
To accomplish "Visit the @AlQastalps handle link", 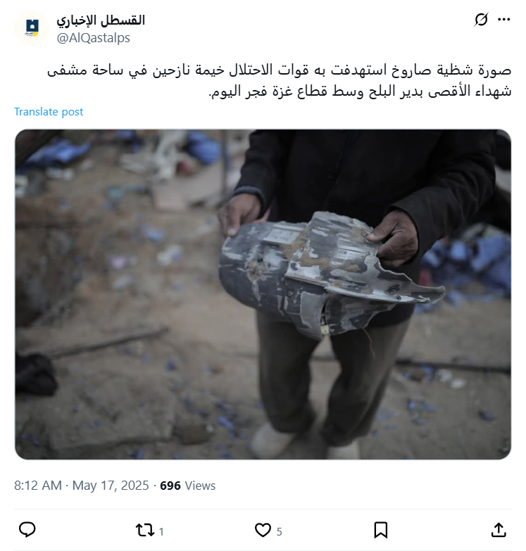I will tap(94, 38).
